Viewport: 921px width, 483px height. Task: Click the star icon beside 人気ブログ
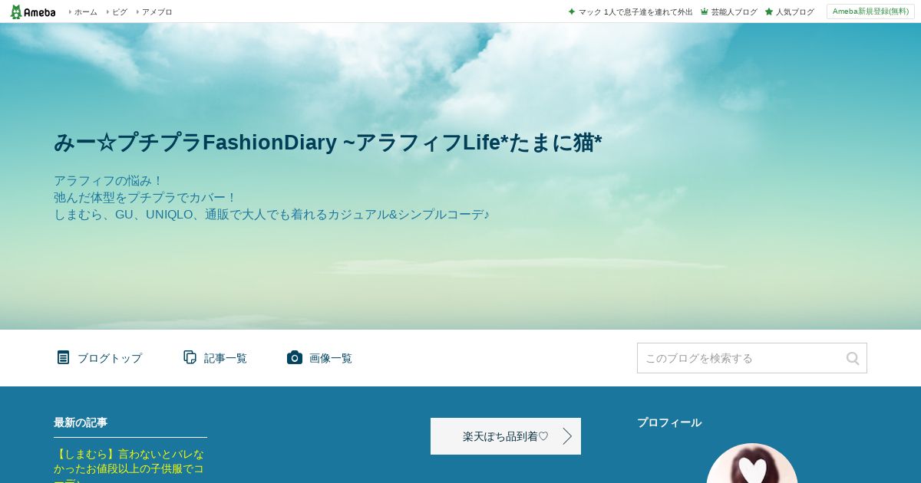click(769, 11)
